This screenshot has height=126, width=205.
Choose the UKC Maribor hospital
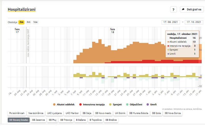point(72,113)
